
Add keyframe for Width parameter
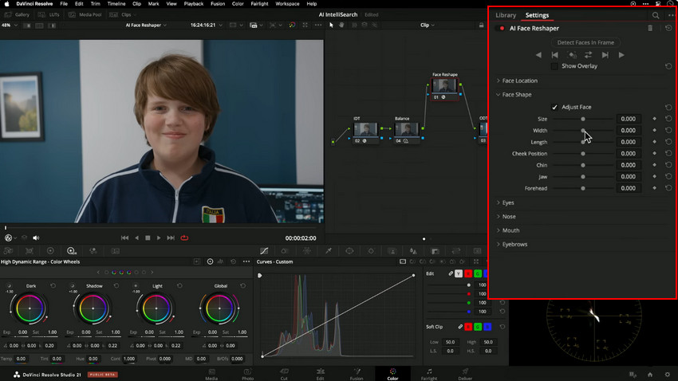coord(654,131)
